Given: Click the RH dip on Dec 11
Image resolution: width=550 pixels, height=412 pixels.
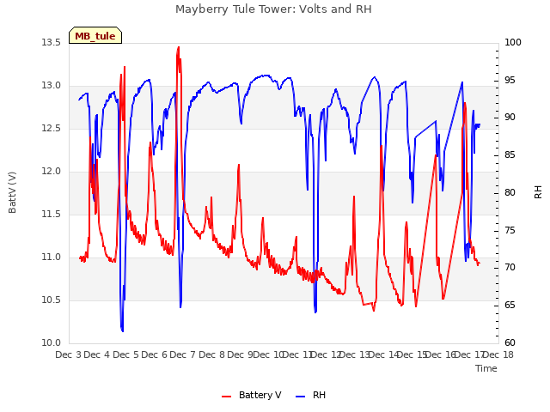Looking at the screenshot, I should point(315,311).
